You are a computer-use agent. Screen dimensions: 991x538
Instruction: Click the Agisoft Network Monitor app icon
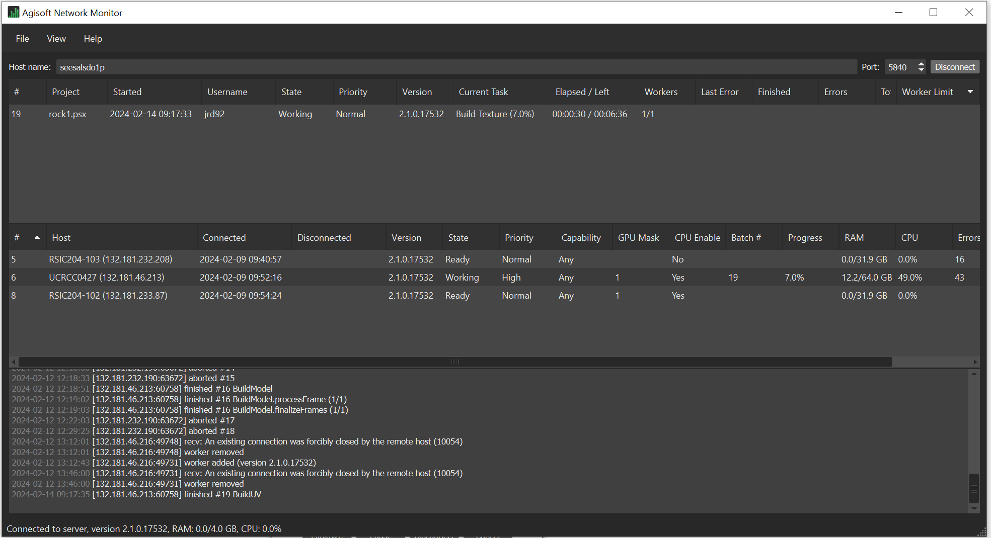point(14,13)
